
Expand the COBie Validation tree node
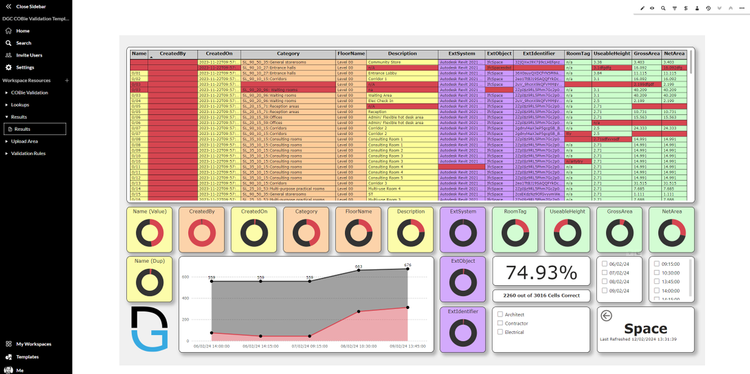tap(6, 93)
